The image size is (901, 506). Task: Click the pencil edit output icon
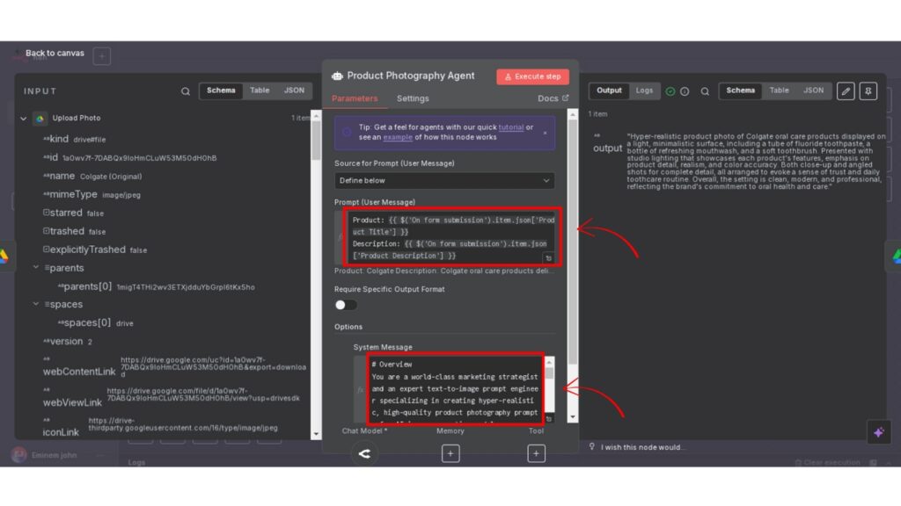coord(845,90)
